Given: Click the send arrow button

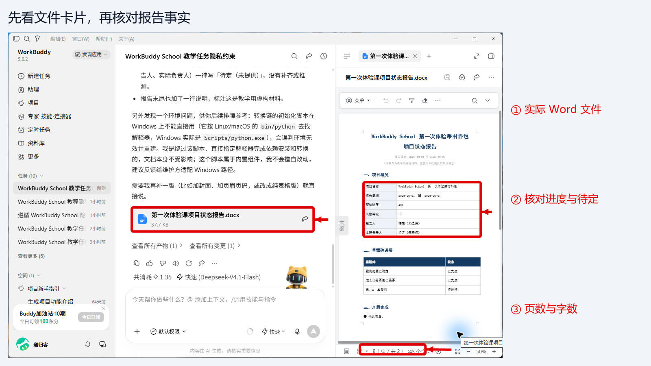Looking at the screenshot, I should (314, 331).
